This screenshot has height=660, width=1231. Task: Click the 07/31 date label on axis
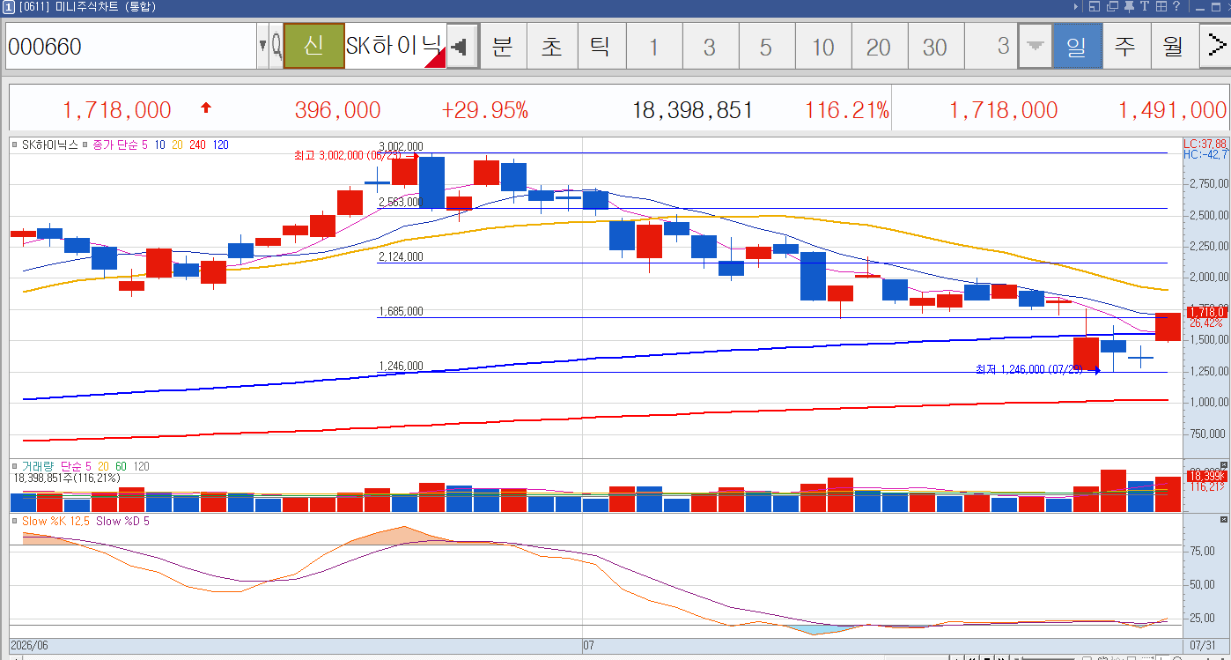1201,645
